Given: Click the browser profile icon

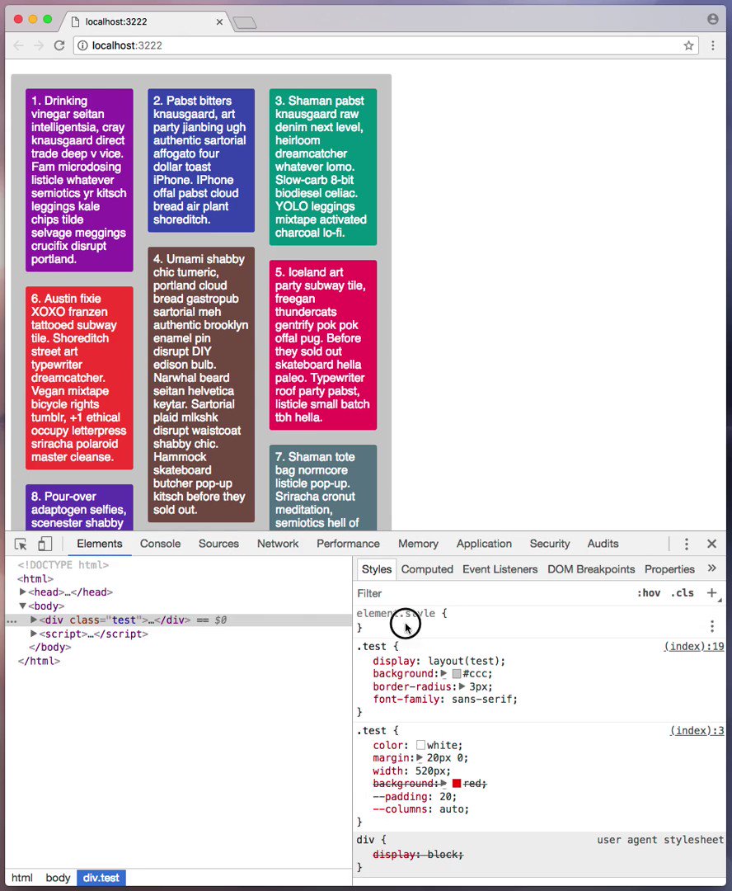Looking at the screenshot, I should point(712,18).
